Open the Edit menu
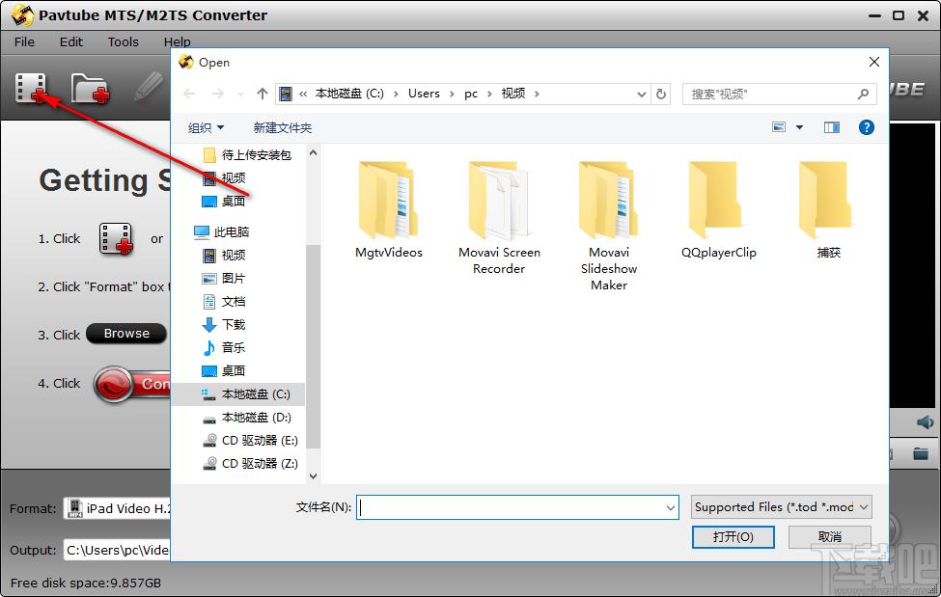941x597 pixels. click(70, 42)
